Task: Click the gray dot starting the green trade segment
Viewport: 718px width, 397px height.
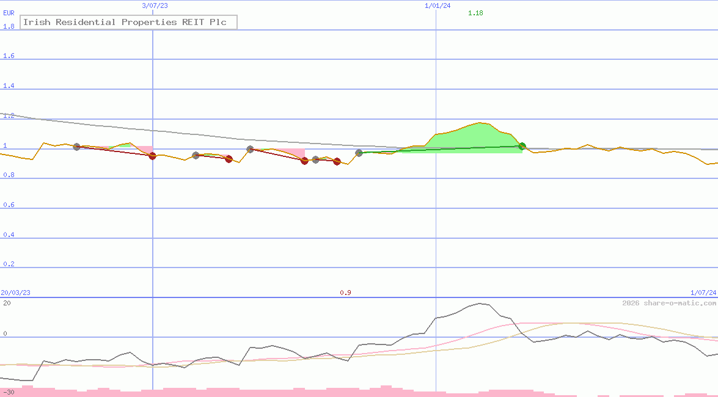Action: tap(359, 153)
